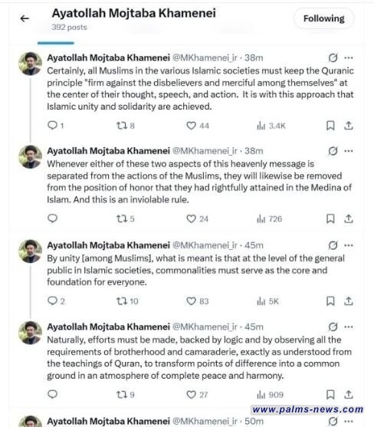Share the peace and harmony post
This screenshot has height=427, width=374.
point(349,395)
